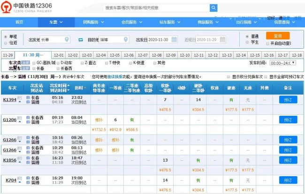Click ticket price icon beside K704

[x=19, y=178]
